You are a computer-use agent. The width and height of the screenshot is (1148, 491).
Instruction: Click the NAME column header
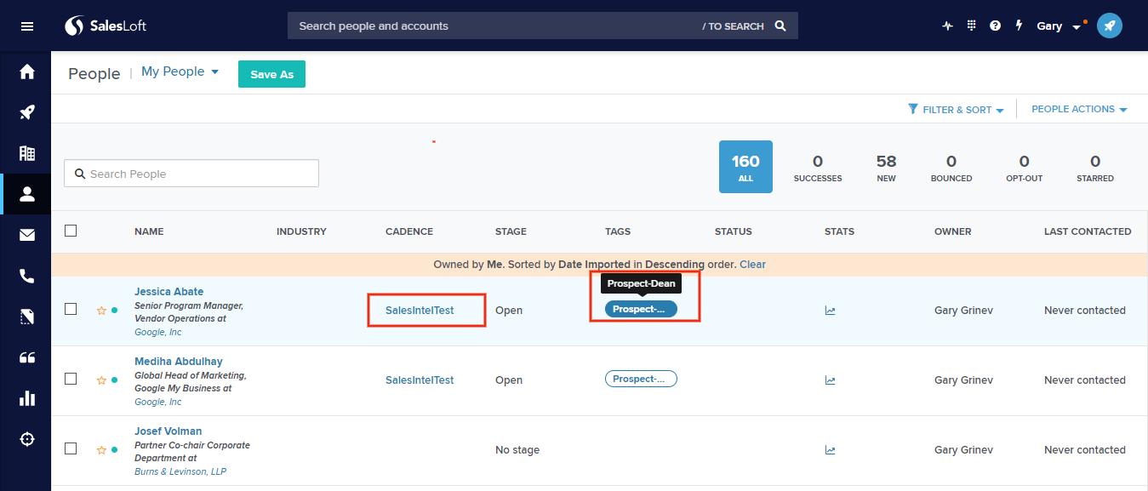pyautogui.click(x=149, y=231)
